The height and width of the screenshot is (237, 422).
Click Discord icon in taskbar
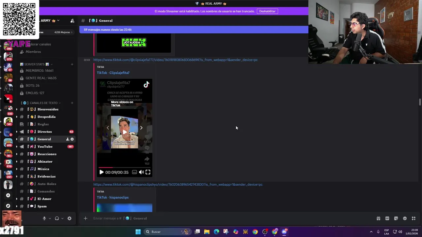(284, 232)
